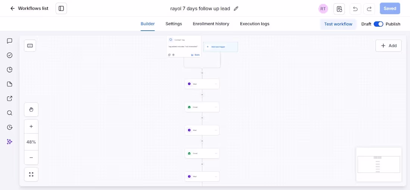Open keyboard shortcuts icon
410x190 pixels.
(x=30, y=46)
